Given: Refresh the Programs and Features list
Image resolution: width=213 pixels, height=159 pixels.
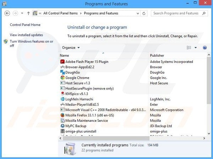Looking at the screenshot, I should (x=144, y=13).
